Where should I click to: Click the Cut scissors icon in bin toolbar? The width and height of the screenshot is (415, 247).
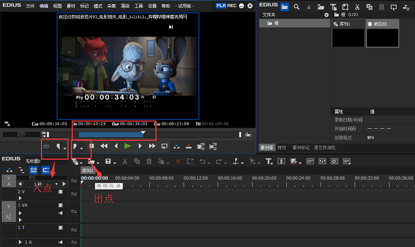click(356, 7)
